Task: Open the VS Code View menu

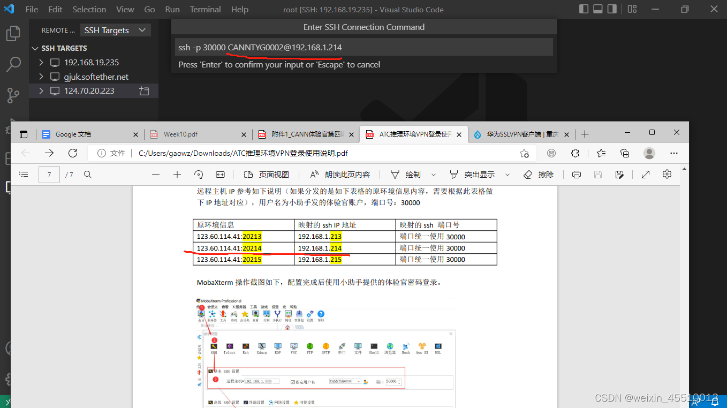Action: pos(125,10)
